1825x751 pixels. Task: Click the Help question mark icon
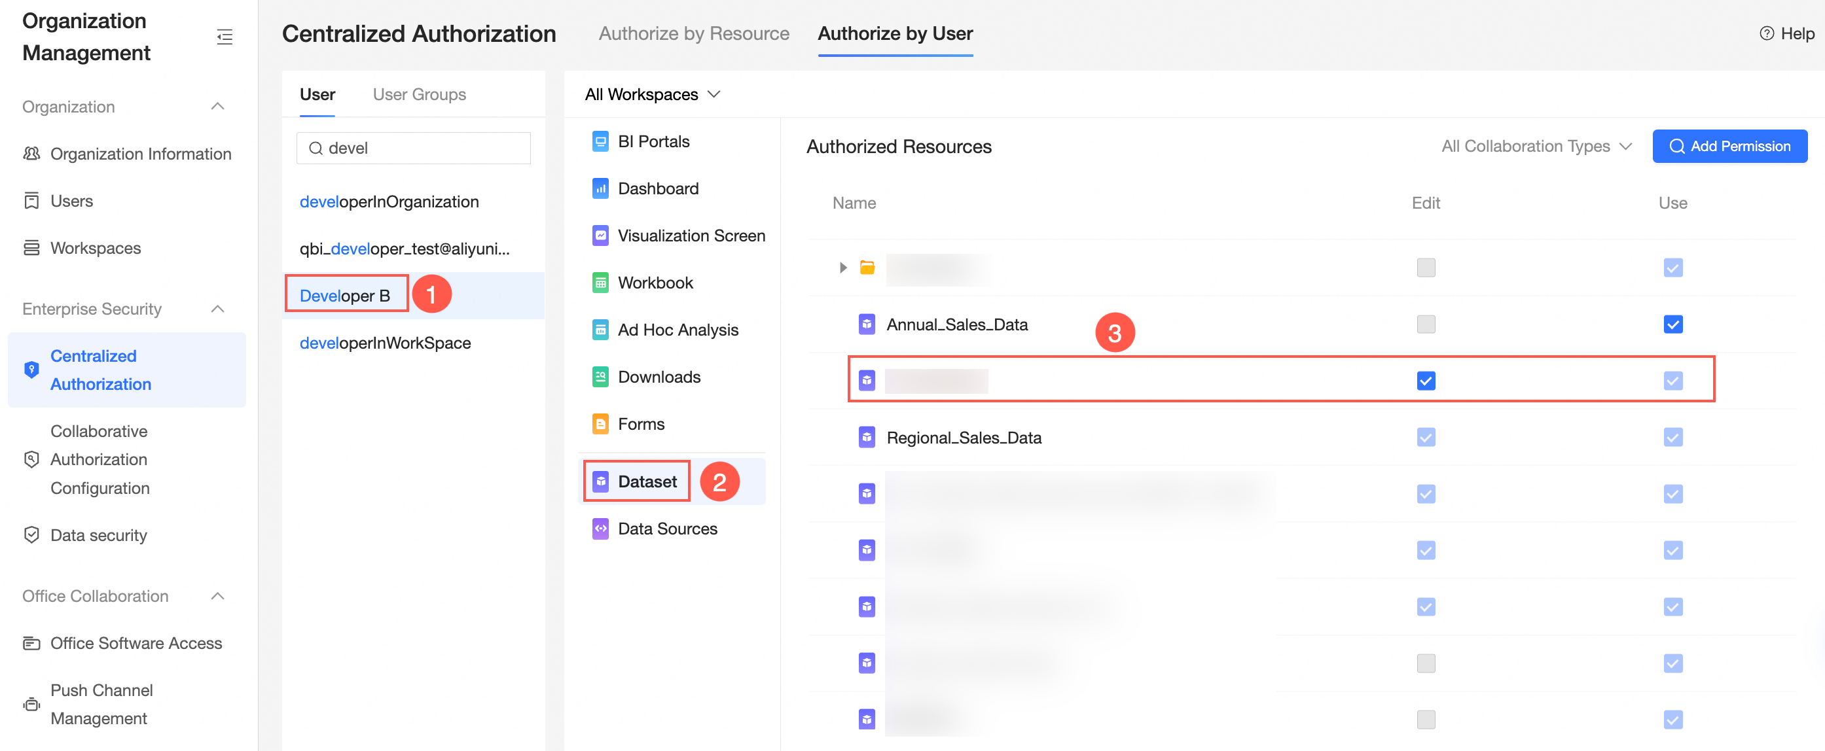coord(1766,33)
